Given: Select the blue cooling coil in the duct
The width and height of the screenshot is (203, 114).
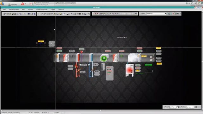Looking at the screenshot, I should click(x=91, y=57).
